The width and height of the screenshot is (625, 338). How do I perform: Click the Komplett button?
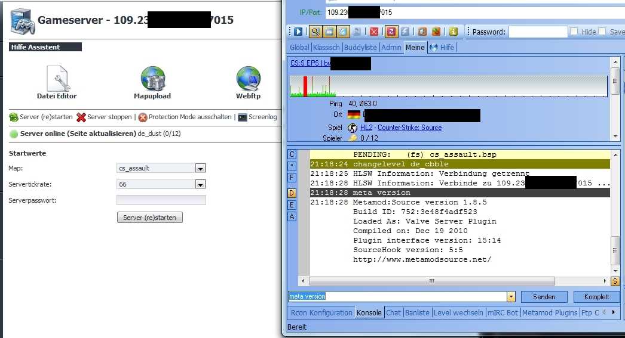tap(597, 297)
